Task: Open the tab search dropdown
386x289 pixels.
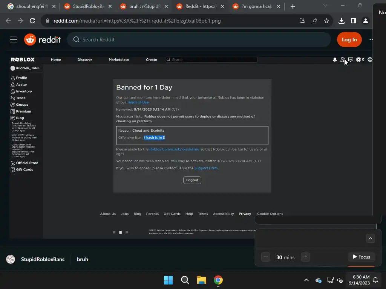Action: click(325, 5)
